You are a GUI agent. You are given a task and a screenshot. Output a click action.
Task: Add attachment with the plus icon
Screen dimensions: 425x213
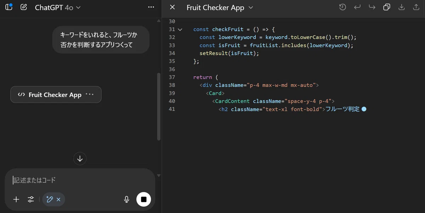(16, 200)
